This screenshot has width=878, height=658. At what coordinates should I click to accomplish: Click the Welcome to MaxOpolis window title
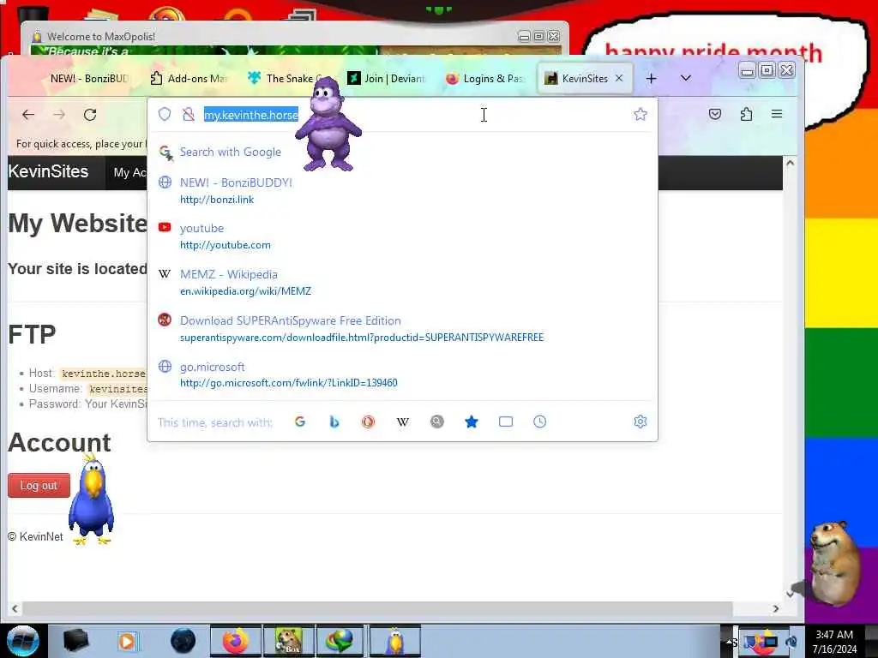(101, 37)
